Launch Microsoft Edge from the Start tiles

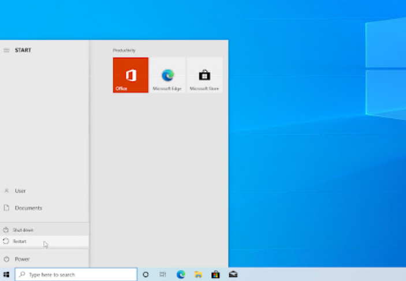coord(167,75)
